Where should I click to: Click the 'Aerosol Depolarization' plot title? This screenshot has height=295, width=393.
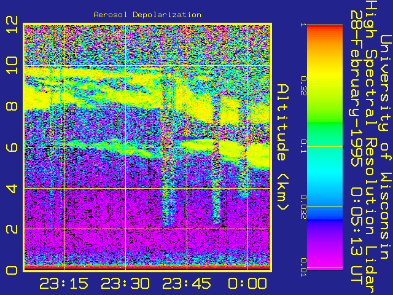coord(147,15)
